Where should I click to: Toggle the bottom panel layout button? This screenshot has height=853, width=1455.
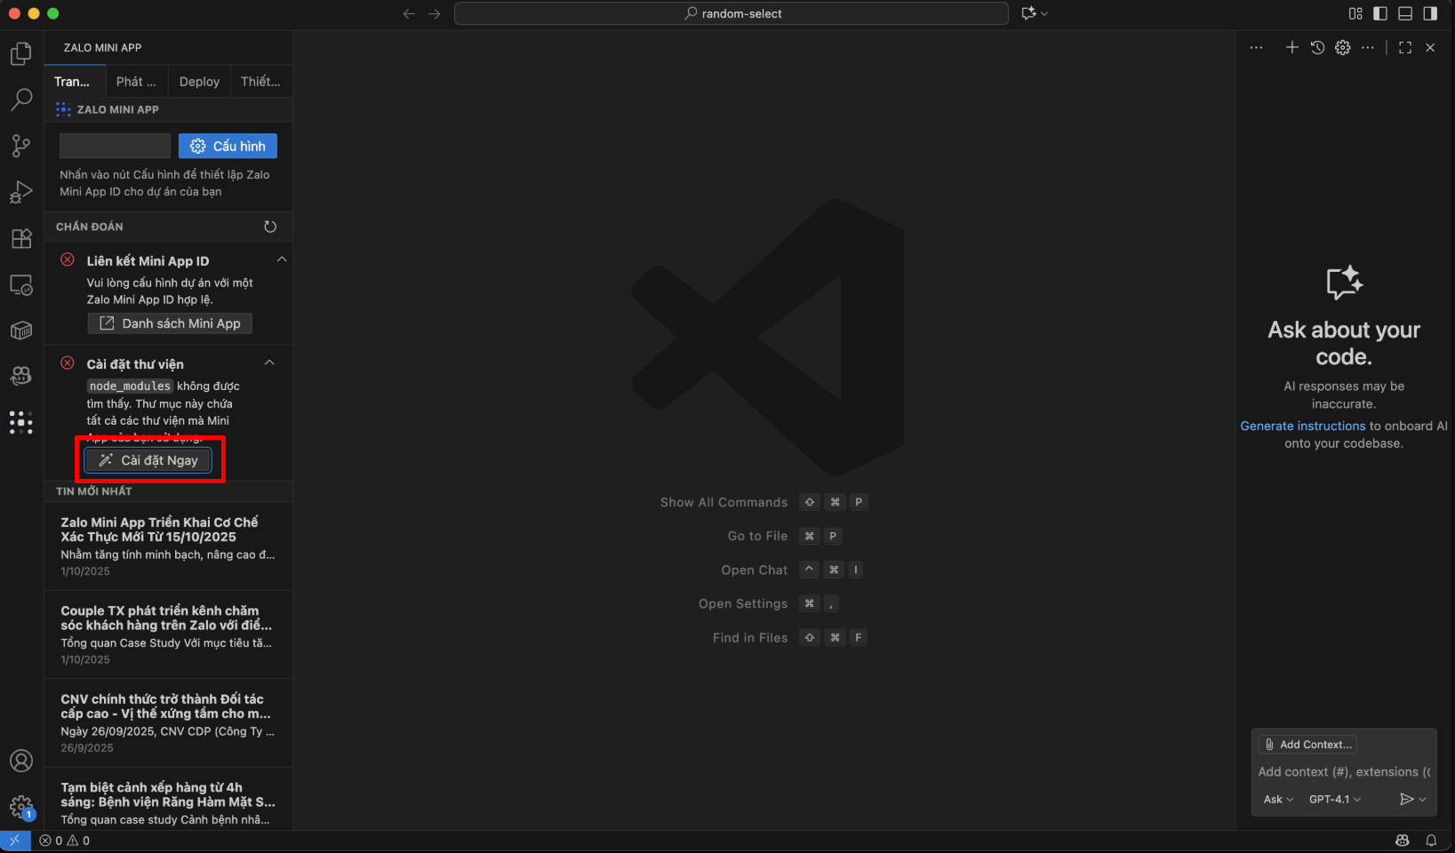pyautogui.click(x=1405, y=13)
